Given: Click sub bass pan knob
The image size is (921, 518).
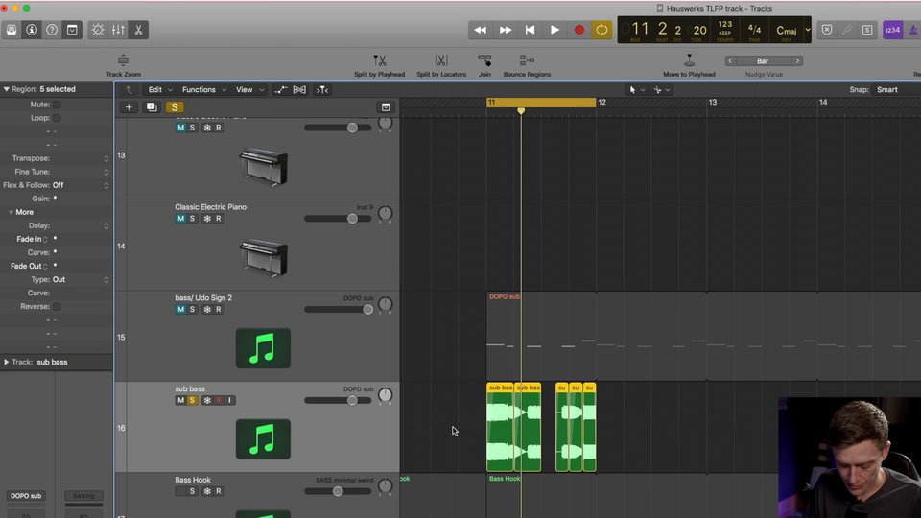Looking at the screenshot, I should [x=386, y=396].
